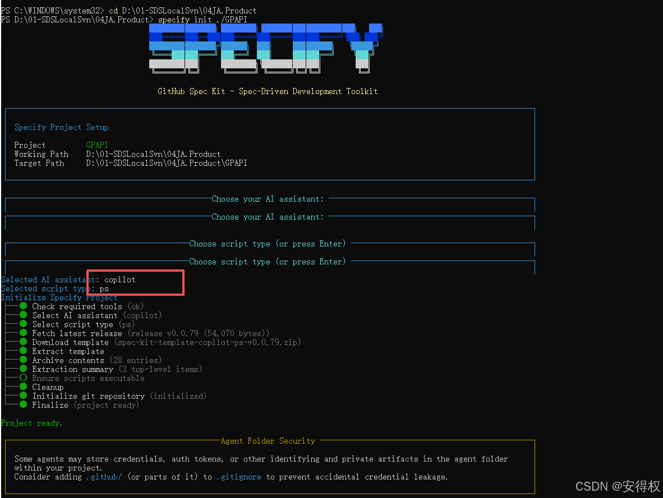Click the 'Finalize (project ready)' step text
Viewport: 663px width, 498px height.
(86, 405)
